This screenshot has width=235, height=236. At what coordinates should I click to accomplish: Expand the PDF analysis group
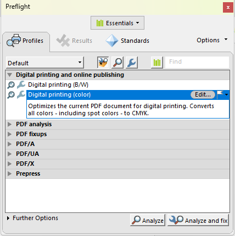coord(9,125)
